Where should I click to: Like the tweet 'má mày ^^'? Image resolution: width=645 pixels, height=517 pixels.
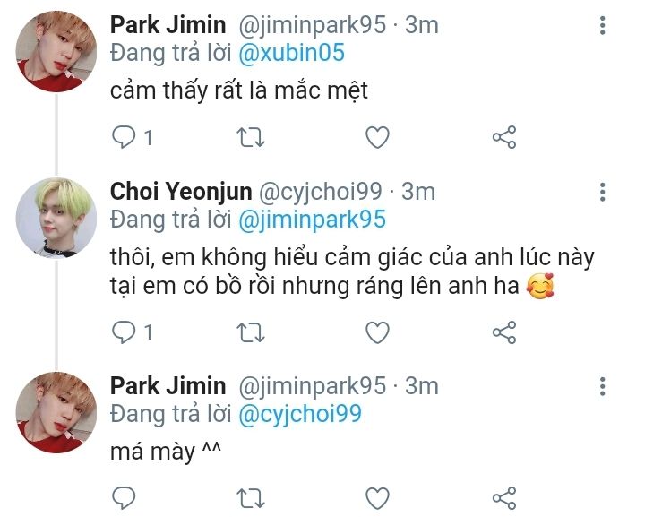[x=378, y=496]
